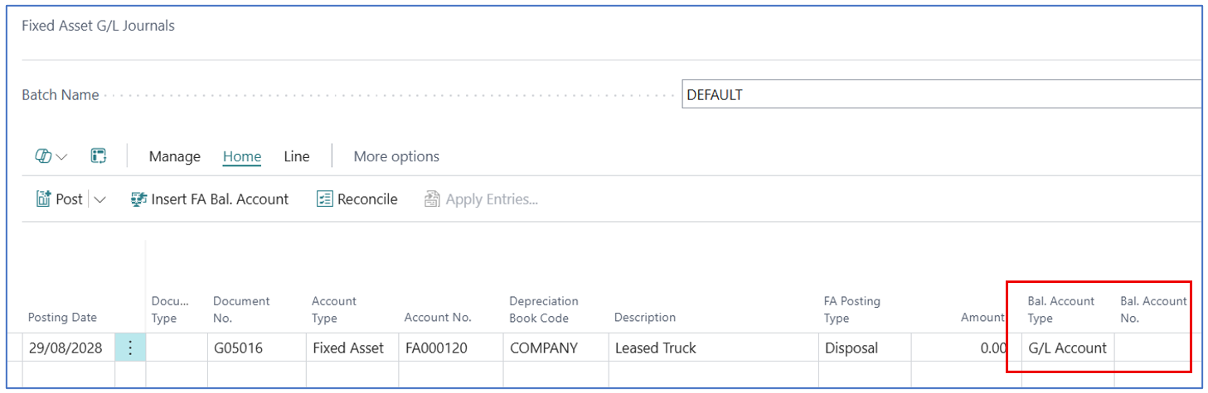Click the Batch Name field showing DEFAULT

point(941,95)
